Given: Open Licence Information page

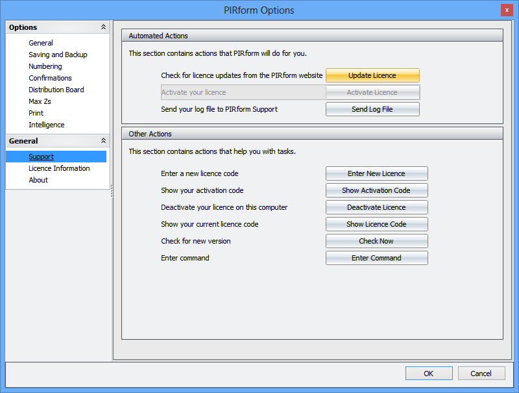Looking at the screenshot, I should (x=59, y=168).
